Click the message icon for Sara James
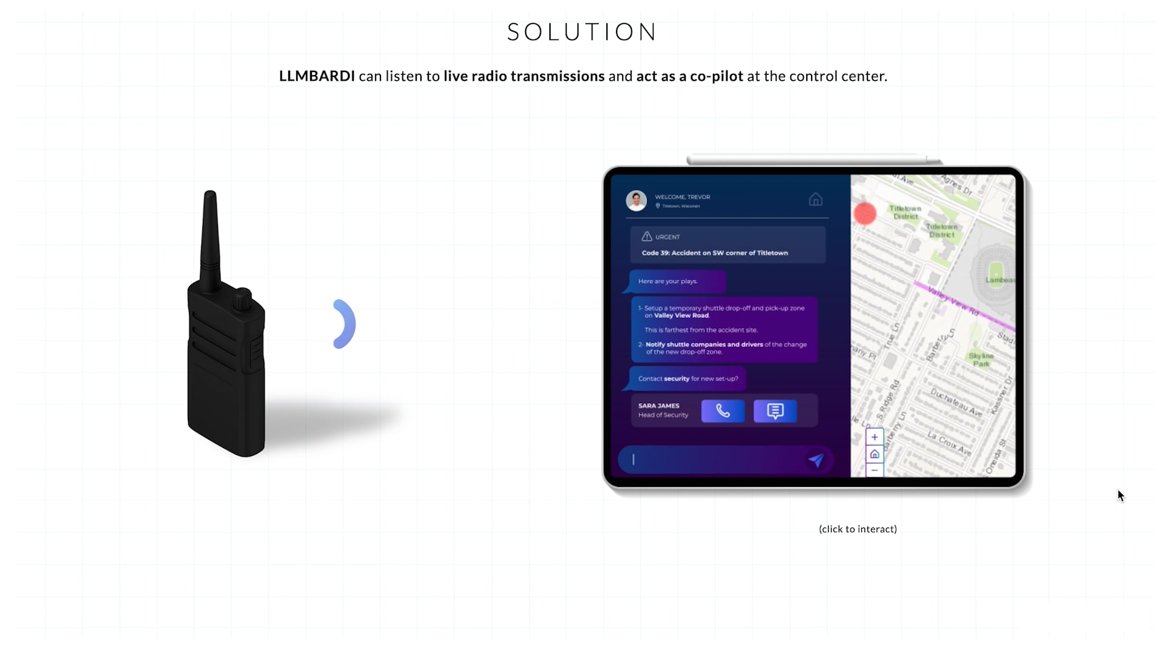The height and width of the screenshot is (654, 1163). 774,409
